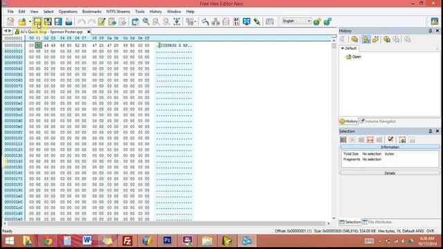Click the Open file folder icon
Screen dimensions: 443x249
point(22,21)
